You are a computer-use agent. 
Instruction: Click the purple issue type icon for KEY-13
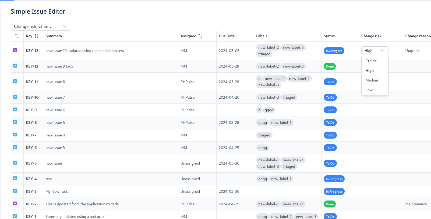(x=15, y=50)
